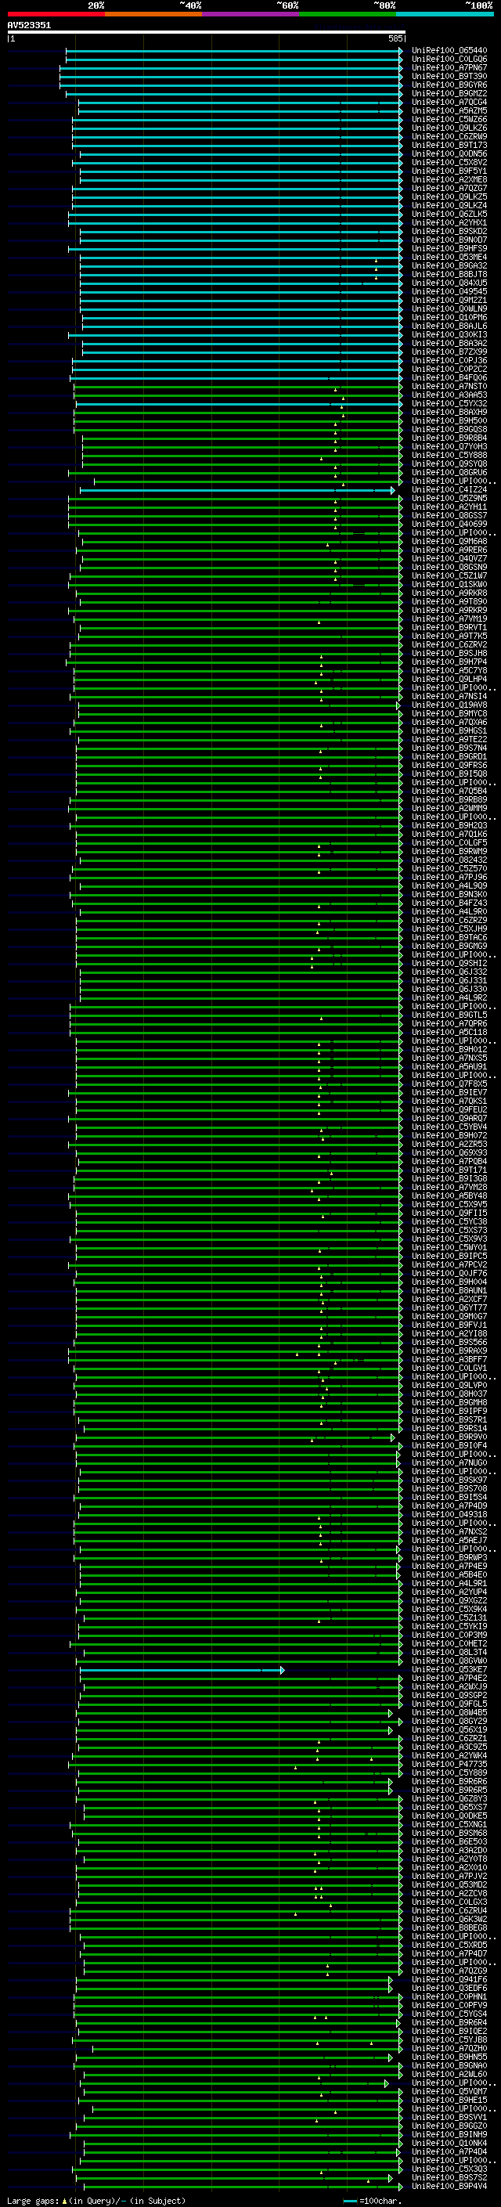Click the red 20% identity legend segment
The image size is (501, 2207).
pyautogui.click(x=56, y=14)
